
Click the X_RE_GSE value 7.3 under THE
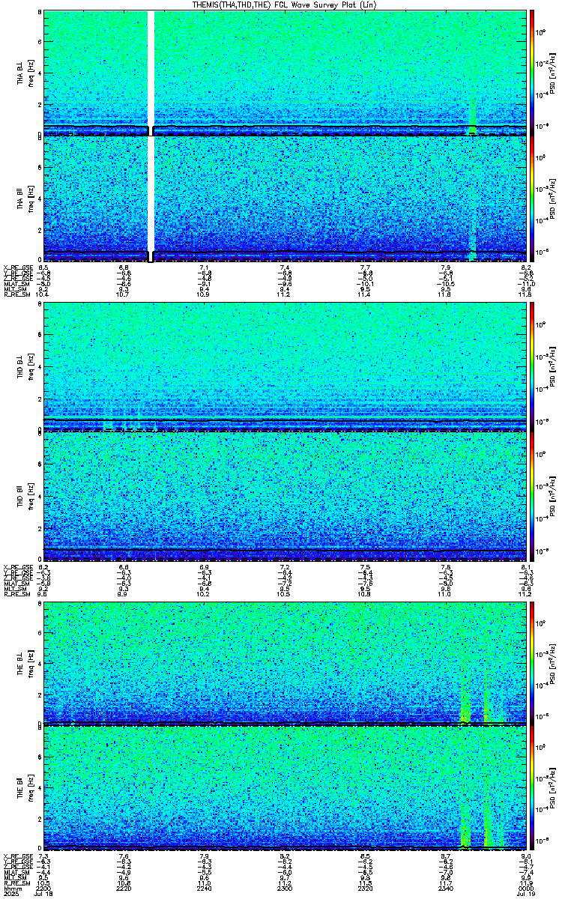(x=43, y=856)
